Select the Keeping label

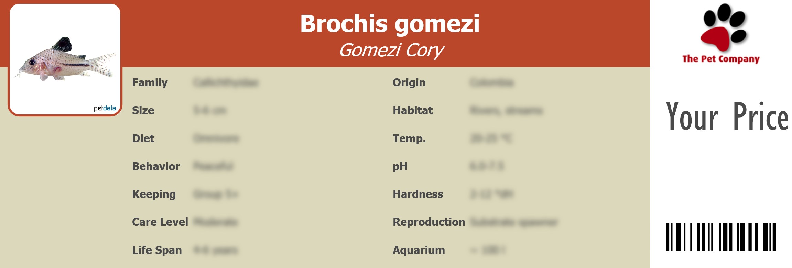(x=154, y=194)
